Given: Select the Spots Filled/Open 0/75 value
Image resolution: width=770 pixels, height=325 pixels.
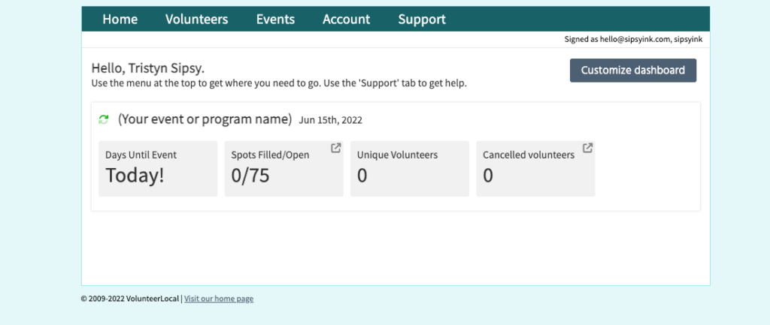Looking at the screenshot, I should click(x=250, y=175).
